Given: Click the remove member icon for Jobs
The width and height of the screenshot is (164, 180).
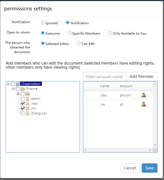Looking at the screenshot, I should click(x=144, y=95).
